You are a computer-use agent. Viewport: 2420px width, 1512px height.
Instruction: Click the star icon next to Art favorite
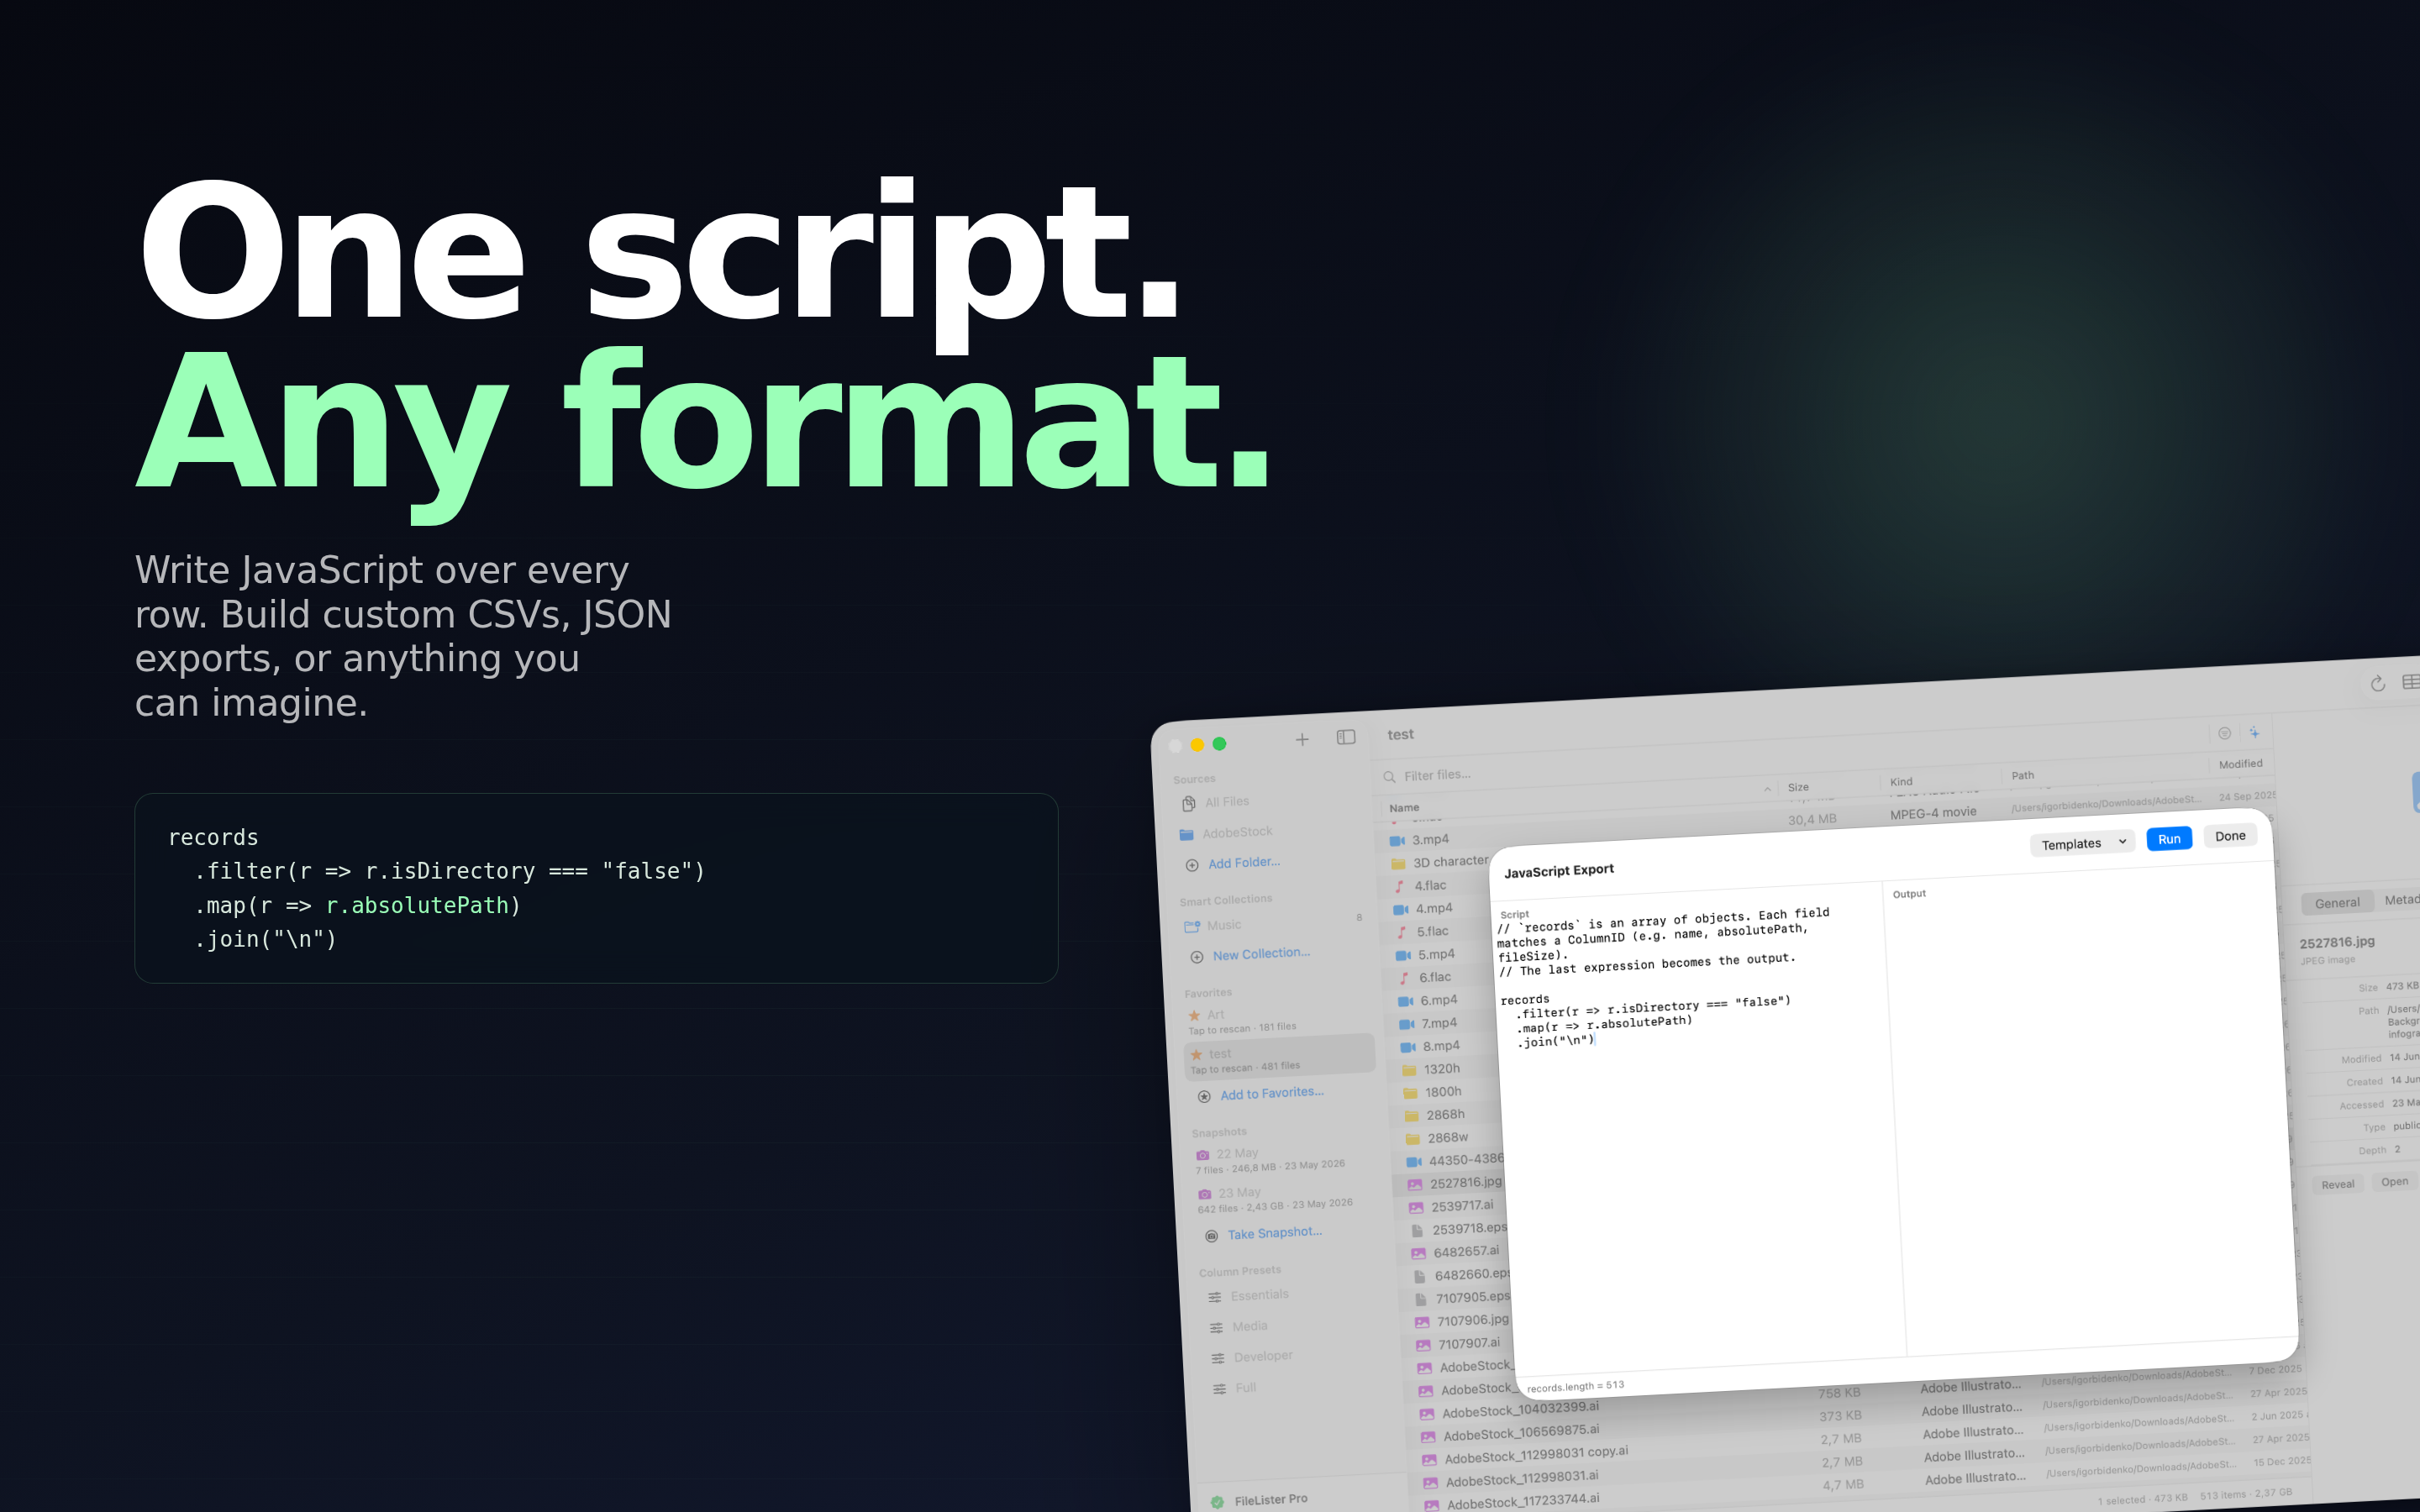point(1194,1015)
